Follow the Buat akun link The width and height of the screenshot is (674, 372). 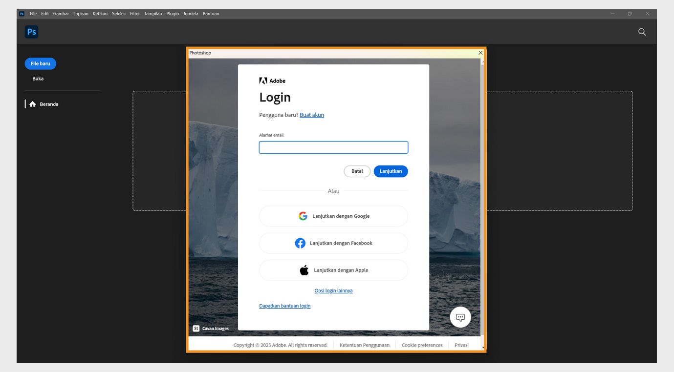(311, 115)
